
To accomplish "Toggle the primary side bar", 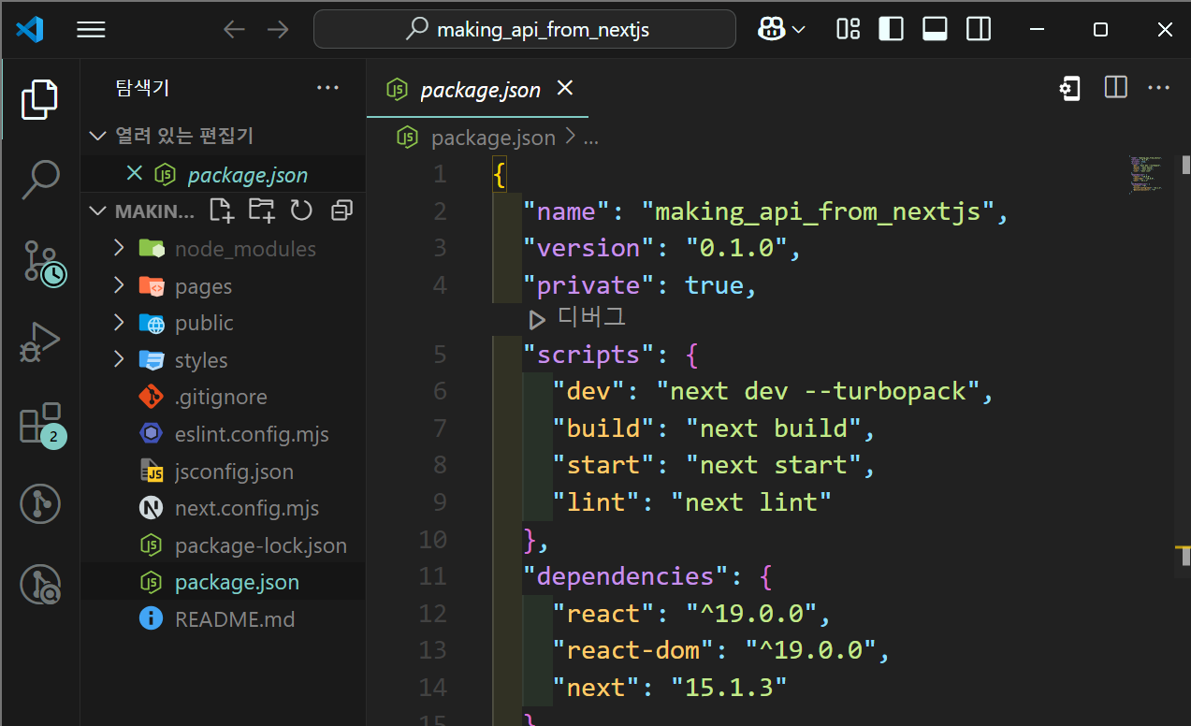I will coord(891,30).
